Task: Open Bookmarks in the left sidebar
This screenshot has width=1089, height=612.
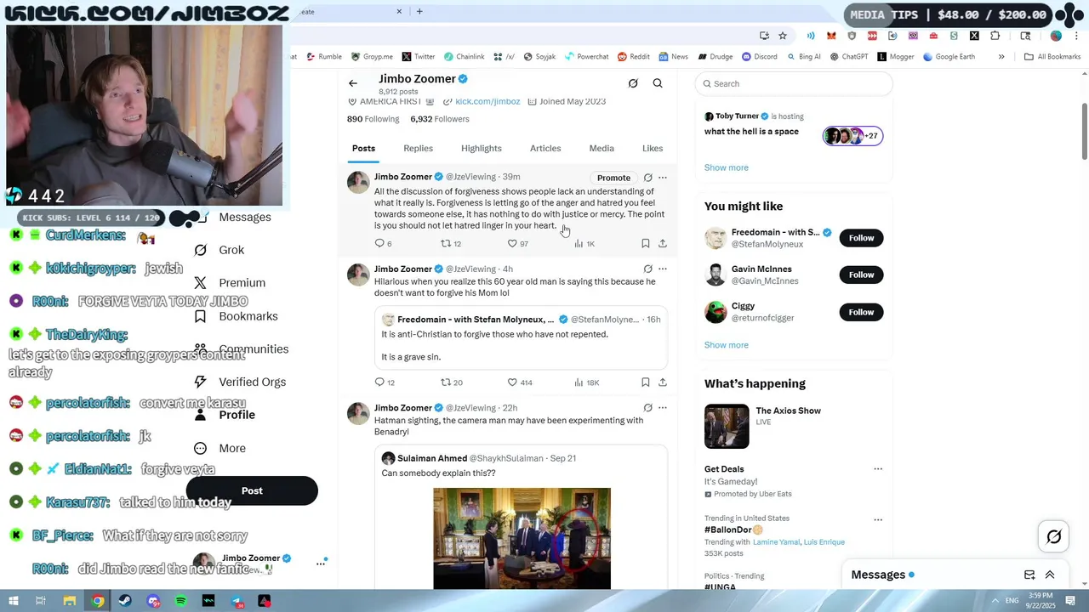Action: pos(236,316)
